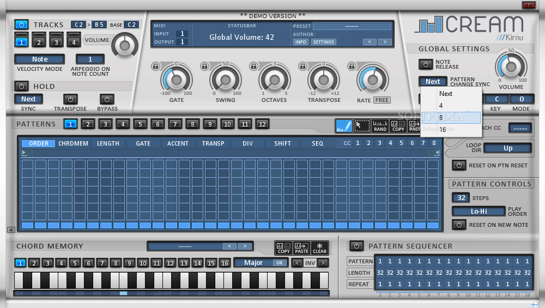Switch to the CHRDMEM tab
The image size is (545, 308).
74,143
